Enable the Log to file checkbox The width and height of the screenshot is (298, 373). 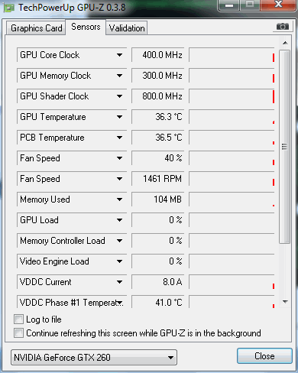point(18,319)
